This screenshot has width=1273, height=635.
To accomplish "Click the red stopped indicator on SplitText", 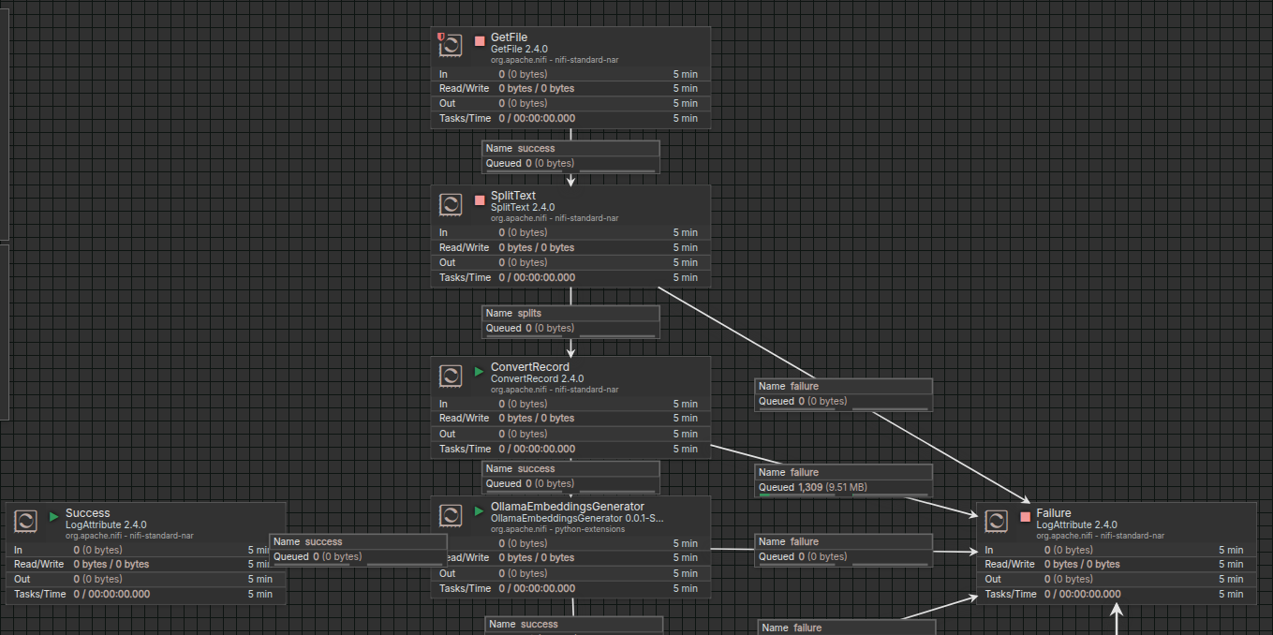I will point(480,200).
